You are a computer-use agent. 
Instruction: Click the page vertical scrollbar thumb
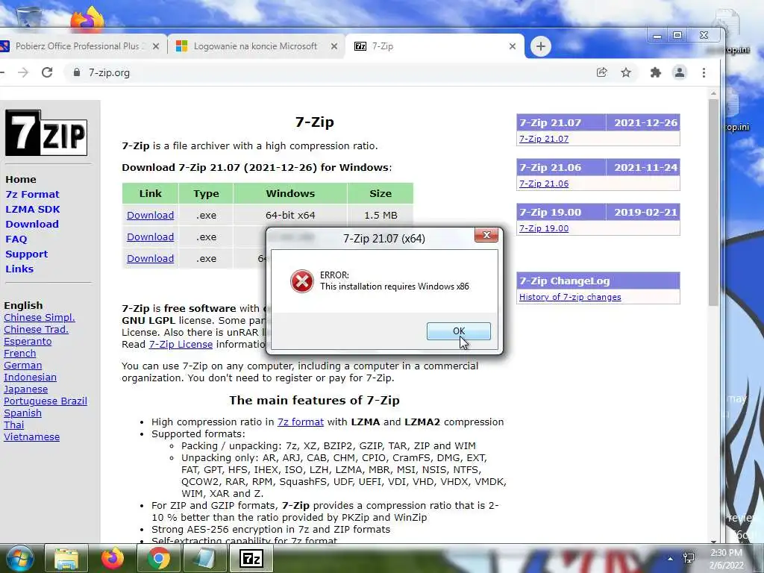click(x=713, y=202)
